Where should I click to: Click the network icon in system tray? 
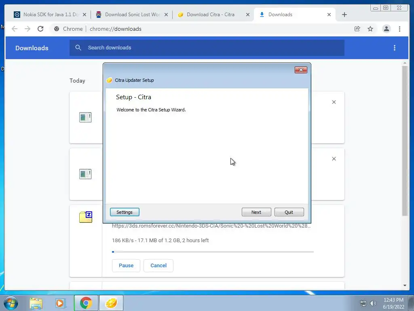363,303
